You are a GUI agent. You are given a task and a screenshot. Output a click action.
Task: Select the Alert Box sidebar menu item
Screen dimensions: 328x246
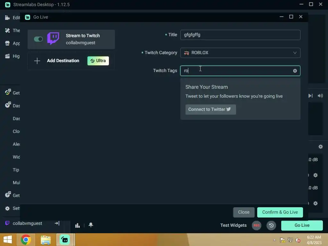coord(16,144)
